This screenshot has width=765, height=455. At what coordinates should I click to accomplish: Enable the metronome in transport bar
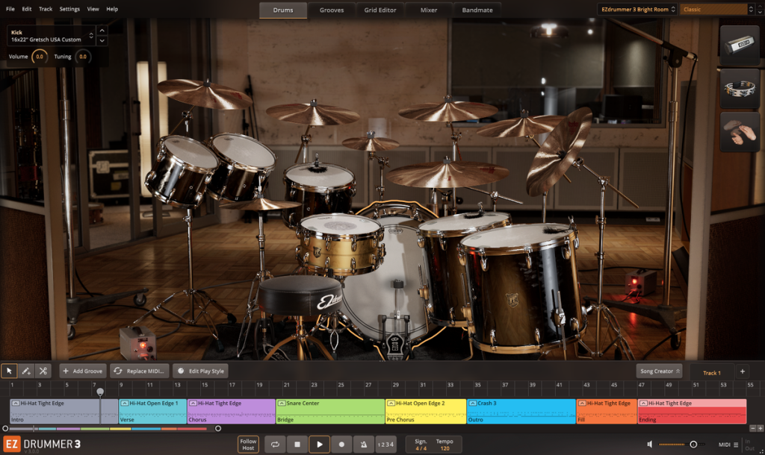click(x=363, y=443)
